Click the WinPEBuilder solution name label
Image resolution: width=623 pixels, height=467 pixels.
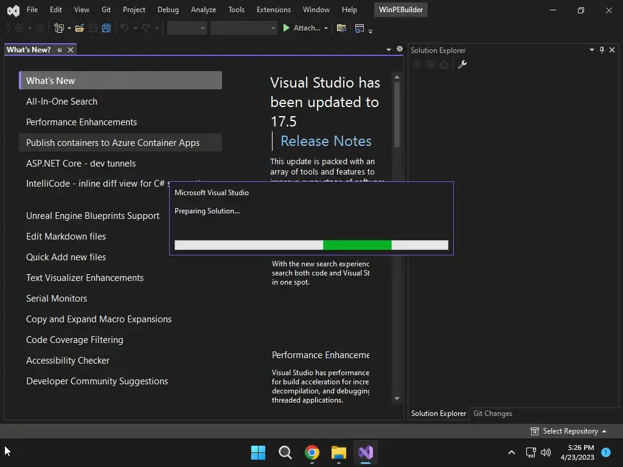pyautogui.click(x=400, y=10)
